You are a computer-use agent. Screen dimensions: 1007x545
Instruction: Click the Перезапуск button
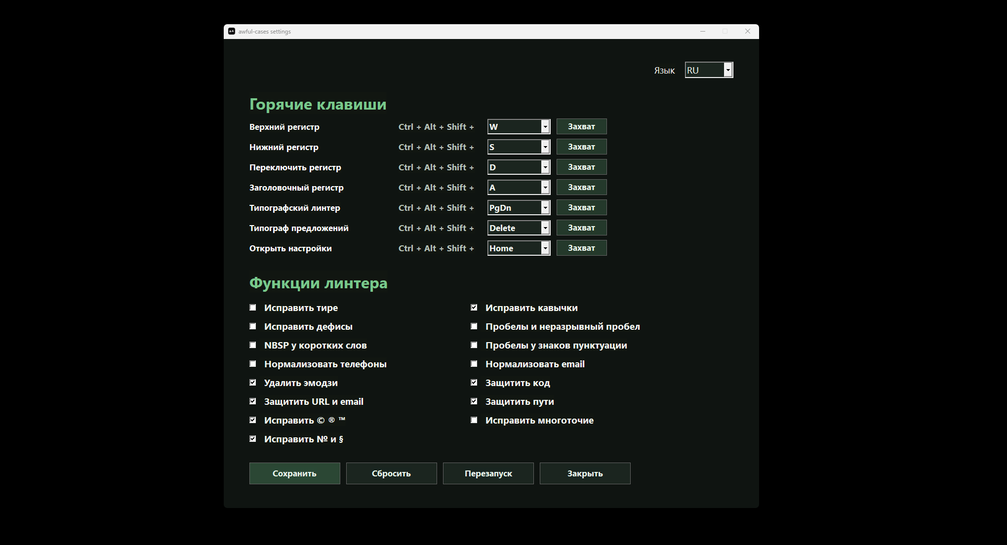pyautogui.click(x=488, y=473)
